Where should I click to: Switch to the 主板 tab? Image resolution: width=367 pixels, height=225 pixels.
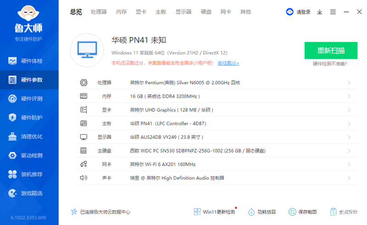pos(161,12)
